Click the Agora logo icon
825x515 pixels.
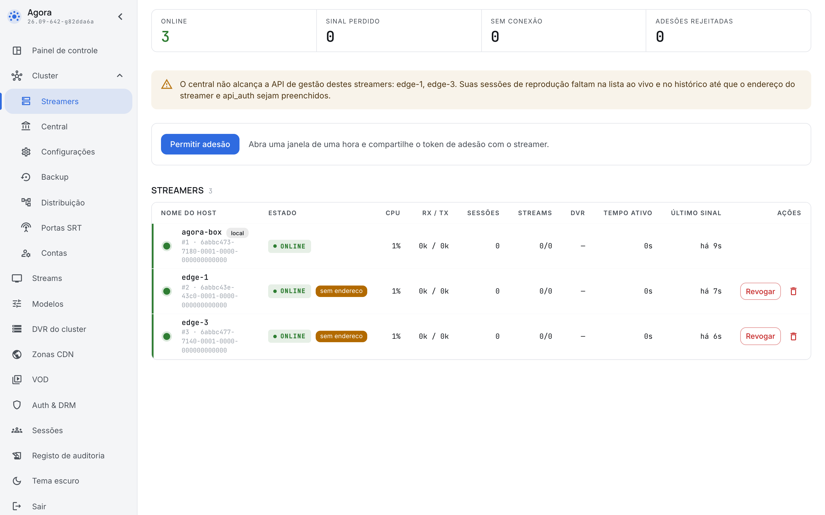pos(14,16)
